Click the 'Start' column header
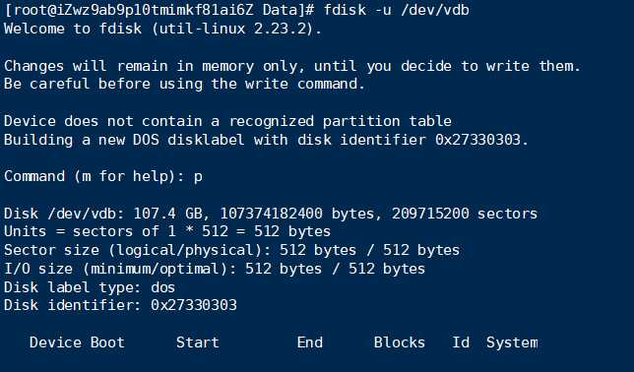 (x=197, y=342)
